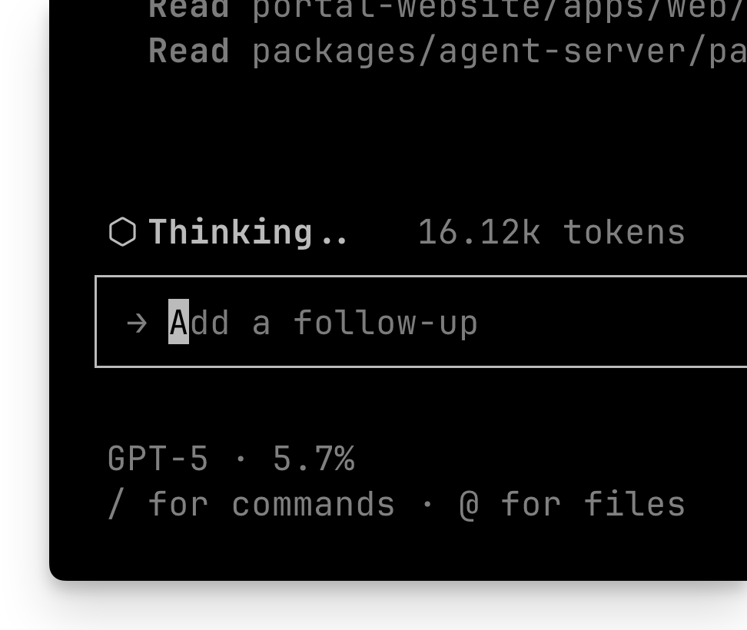Click the slash symbol in footer hint
The image size is (747, 630).
point(116,504)
